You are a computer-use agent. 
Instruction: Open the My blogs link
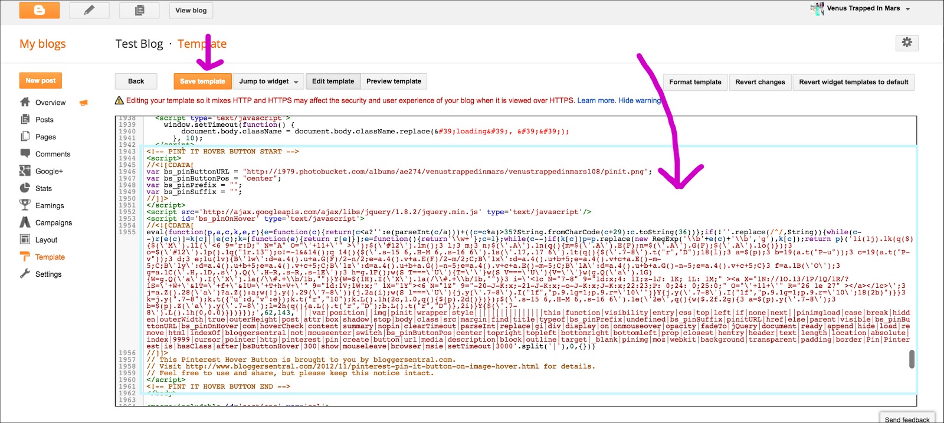point(42,44)
